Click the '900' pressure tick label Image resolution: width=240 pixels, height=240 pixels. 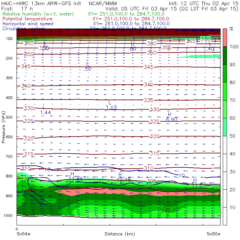click(x=9, y=196)
